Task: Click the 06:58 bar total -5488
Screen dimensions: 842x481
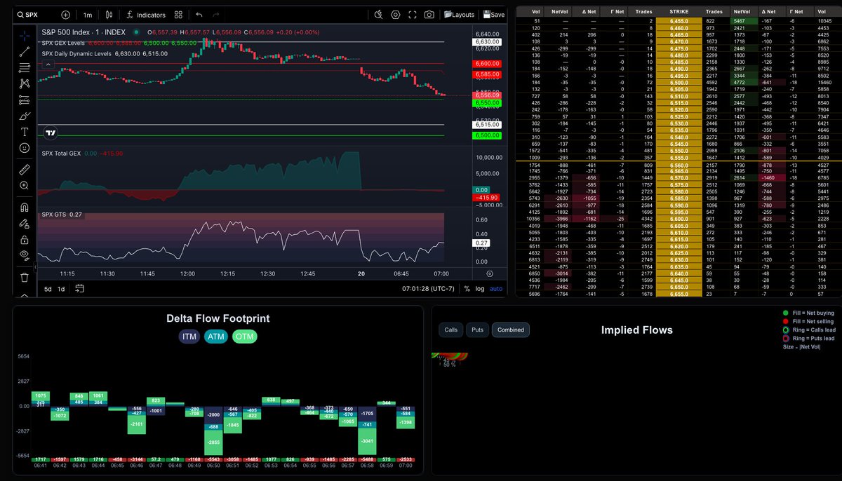Action: pyautogui.click(x=366, y=459)
